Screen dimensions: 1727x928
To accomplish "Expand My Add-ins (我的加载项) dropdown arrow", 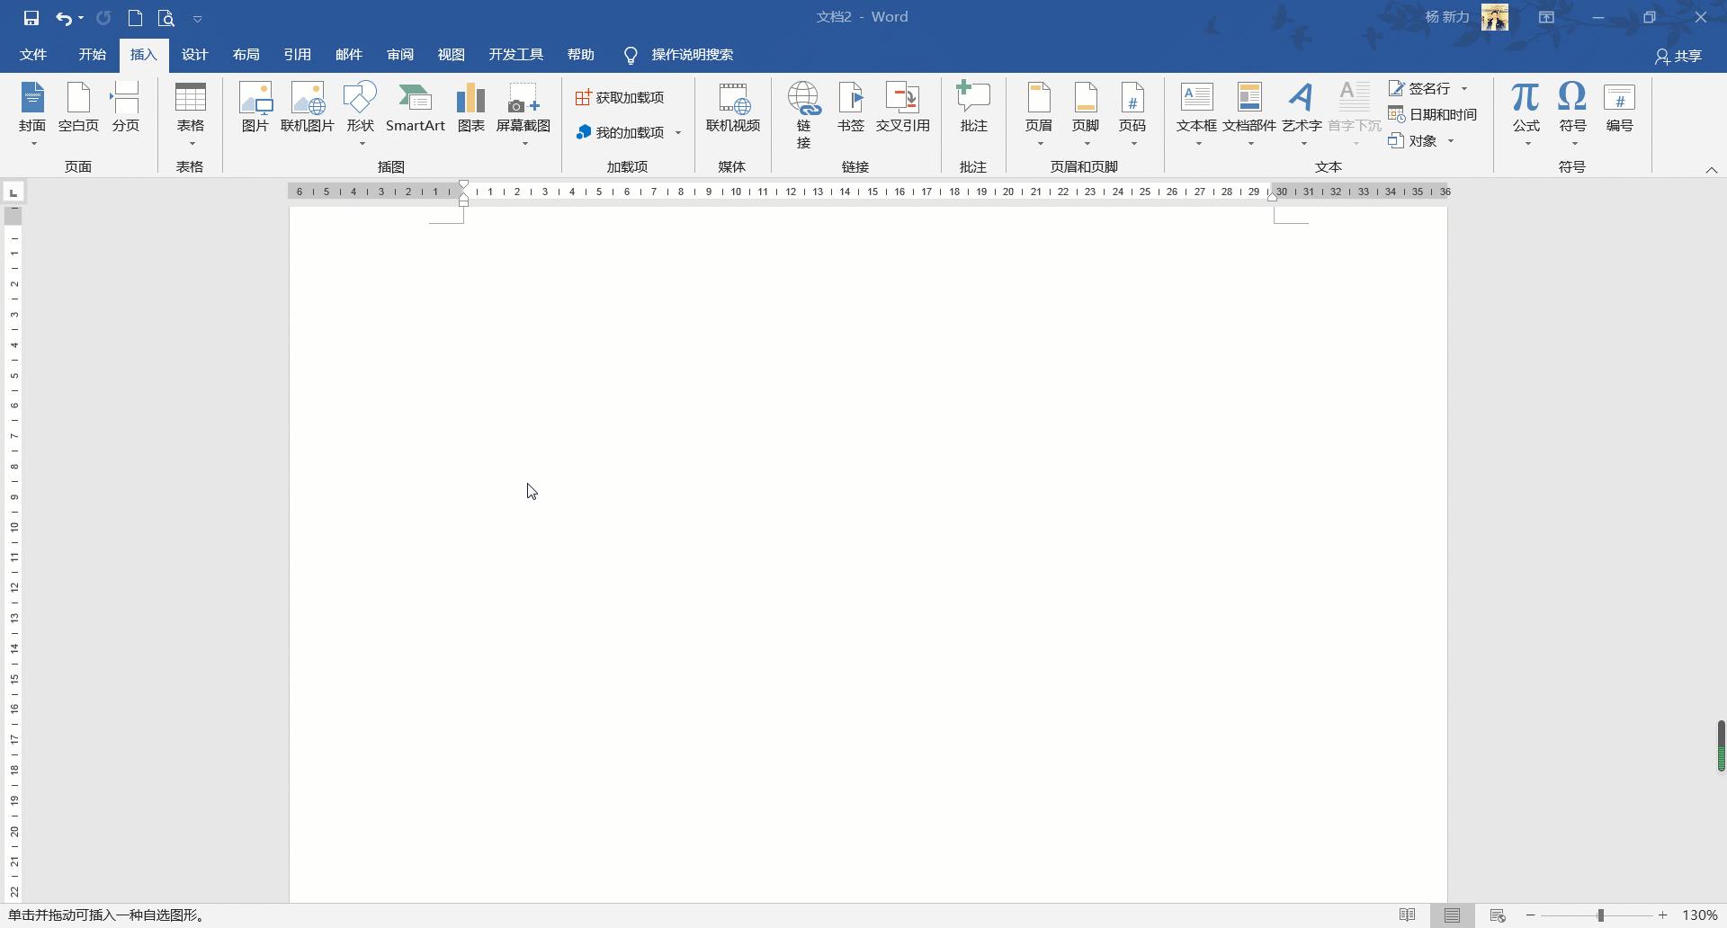I will point(678,133).
